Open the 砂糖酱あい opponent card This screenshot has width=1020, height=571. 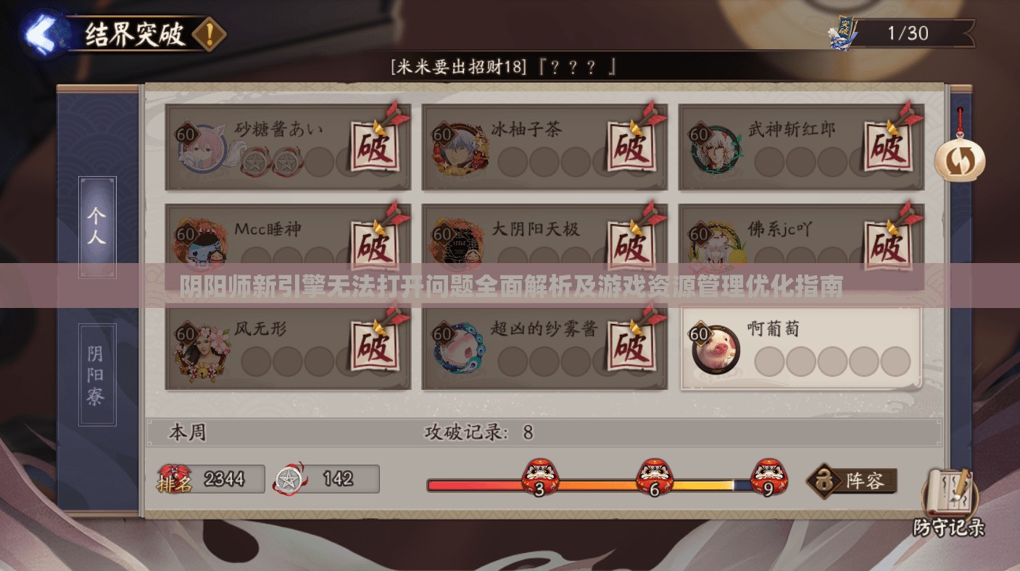pos(288,147)
